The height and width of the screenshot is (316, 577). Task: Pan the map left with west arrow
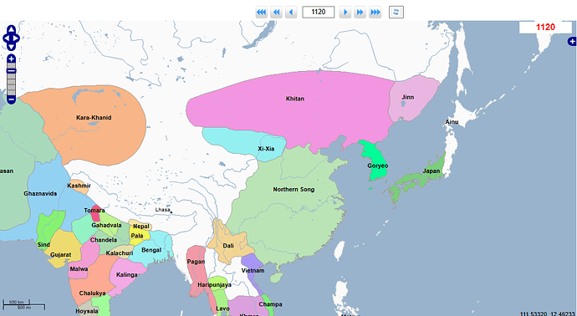coord(6,38)
